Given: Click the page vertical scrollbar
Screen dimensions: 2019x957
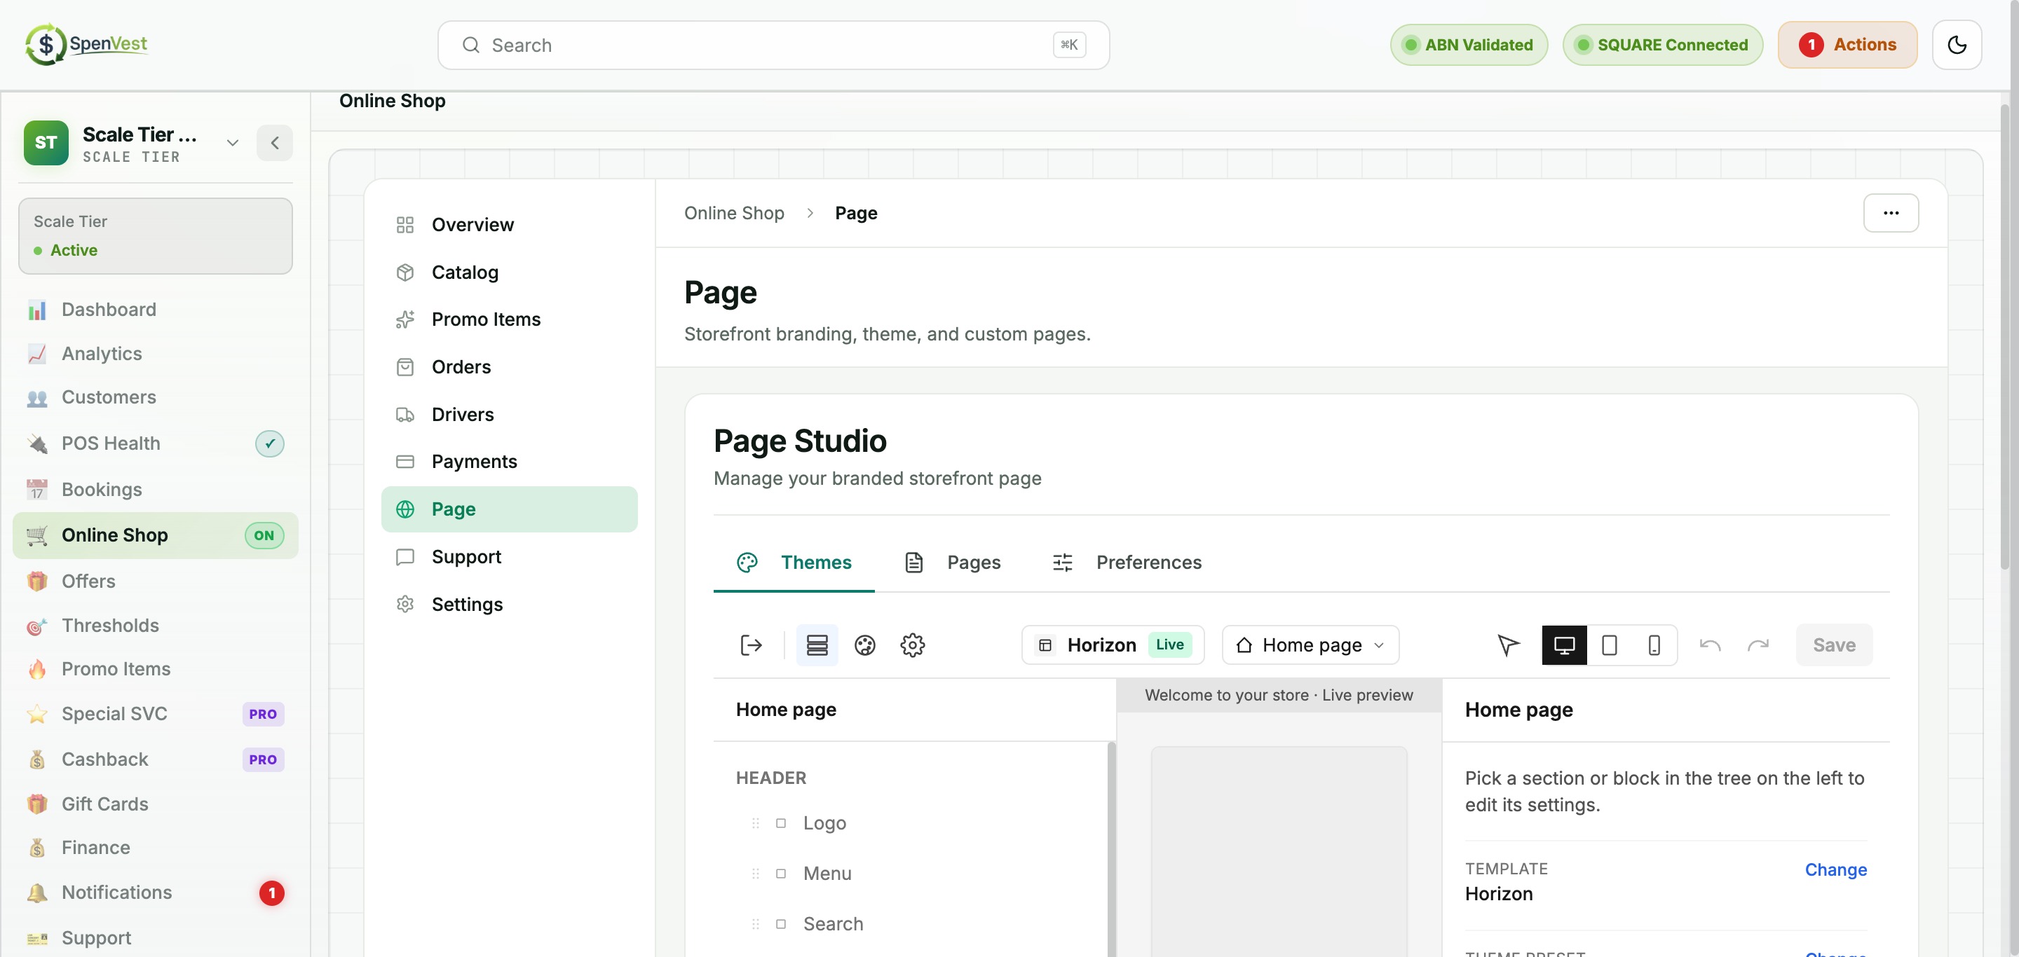Looking at the screenshot, I should pyautogui.click(x=2004, y=337).
